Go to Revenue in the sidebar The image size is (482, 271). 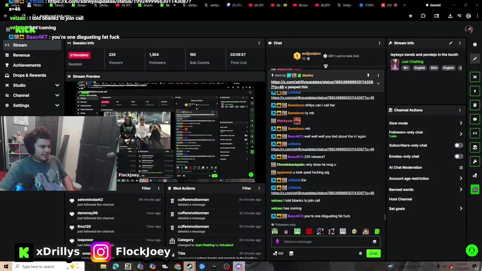point(21,55)
